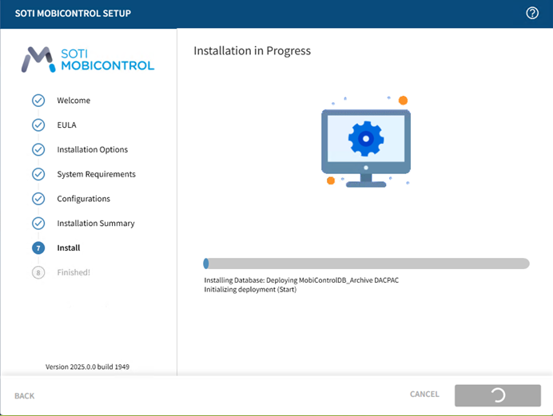Click the EULA step checkmark icon
This screenshot has height=416, width=553.
[x=38, y=125]
